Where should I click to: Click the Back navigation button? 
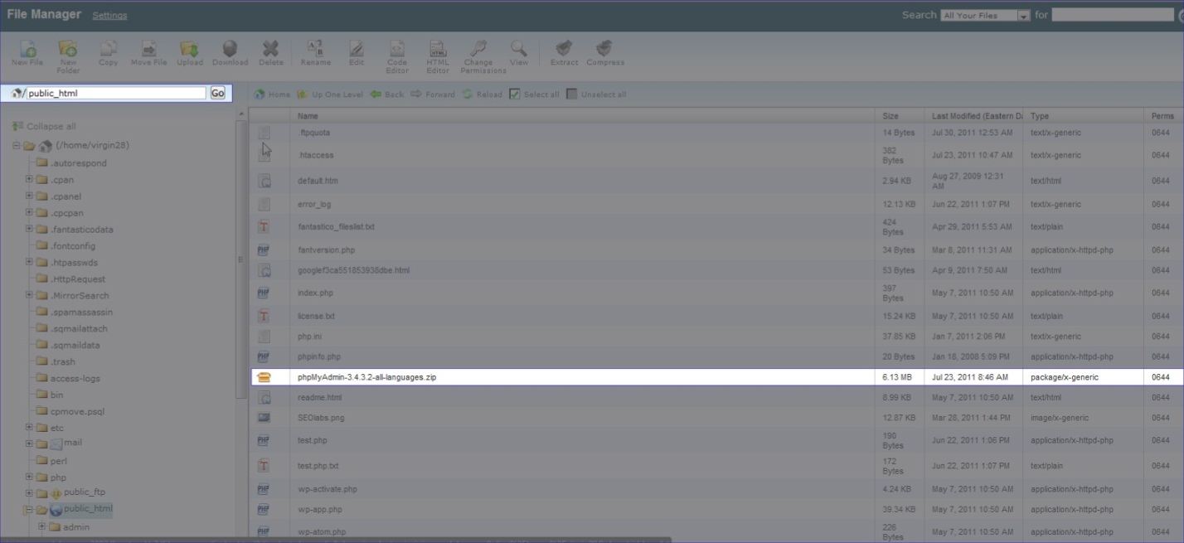386,95
